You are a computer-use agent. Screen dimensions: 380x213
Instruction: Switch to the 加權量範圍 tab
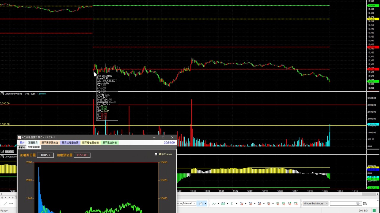(x=34, y=147)
